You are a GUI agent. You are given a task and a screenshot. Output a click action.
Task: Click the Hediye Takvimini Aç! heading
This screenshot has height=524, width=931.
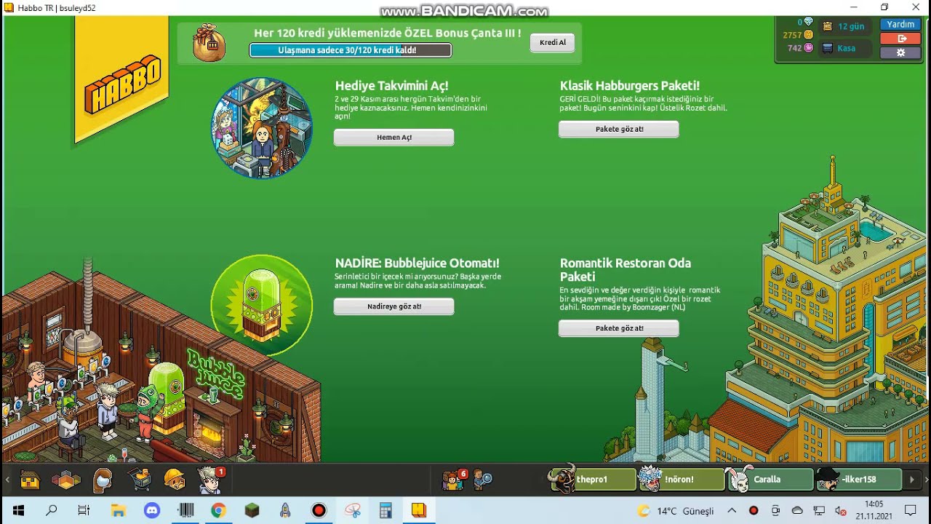[391, 86]
